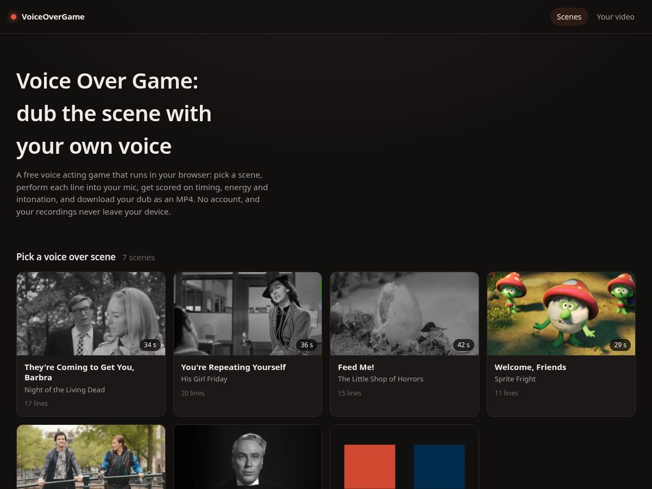
Task: Open Night of the Living Dead scene thumbnail
Action: click(x=91, y=314)
